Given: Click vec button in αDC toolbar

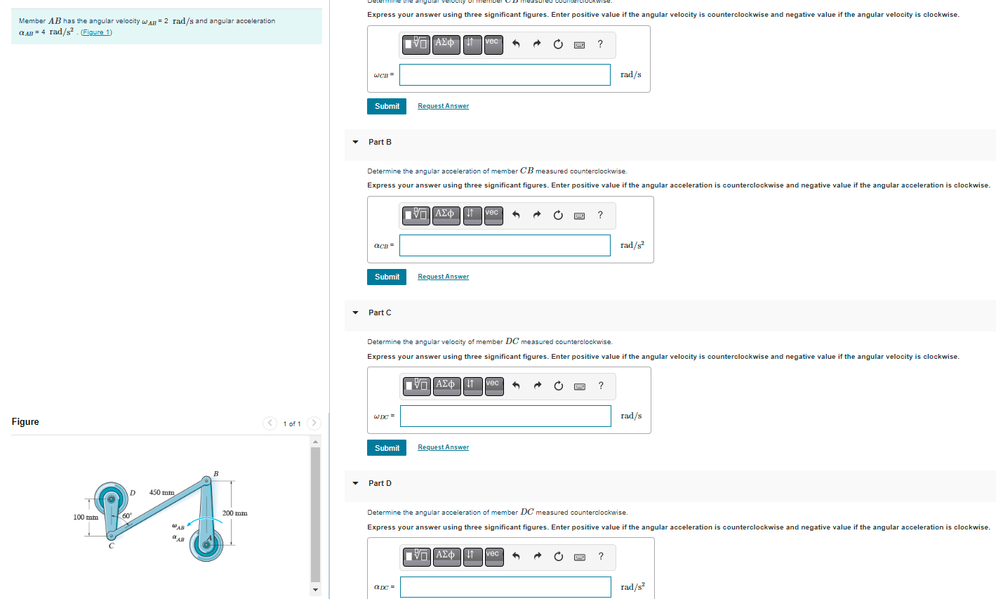Looking at the screenshot, I should pos(493,557).
